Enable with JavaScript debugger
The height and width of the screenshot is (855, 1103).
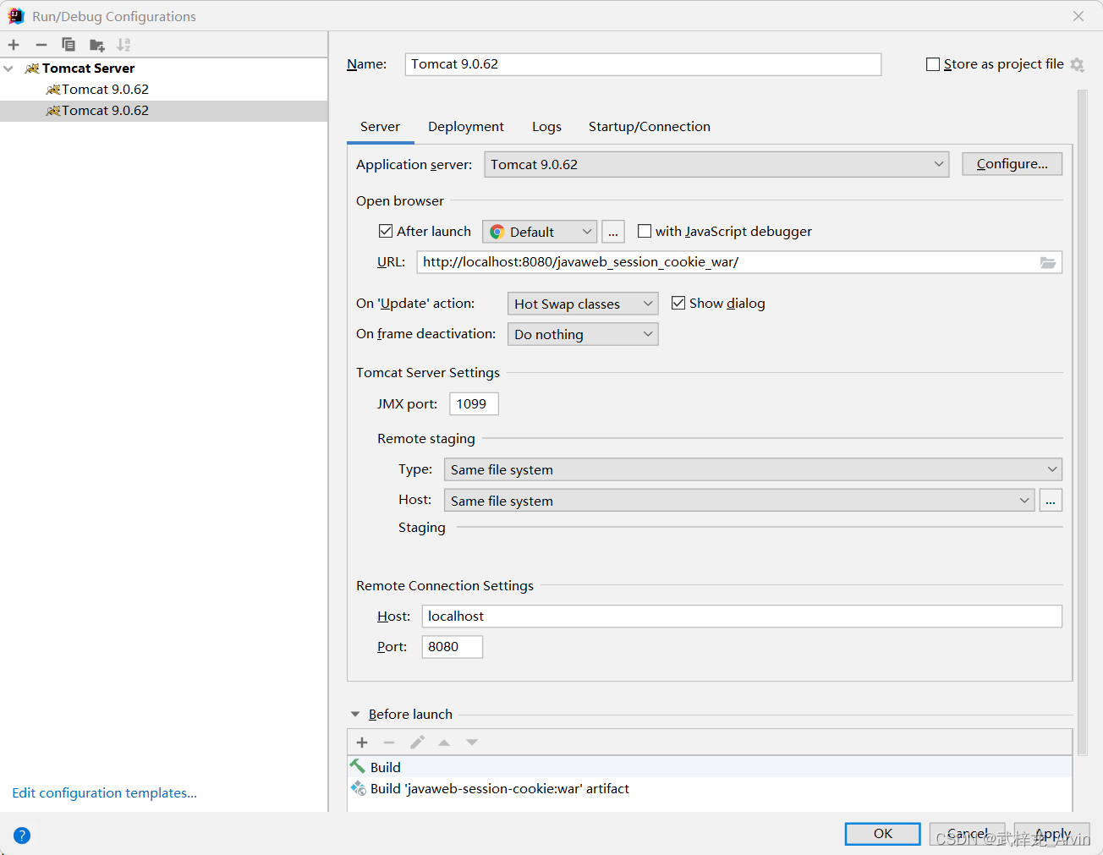pos(645,231)
